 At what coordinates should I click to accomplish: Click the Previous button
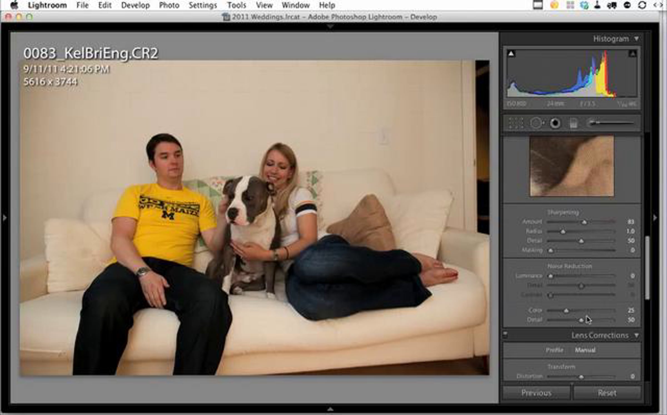coord(536,393)
